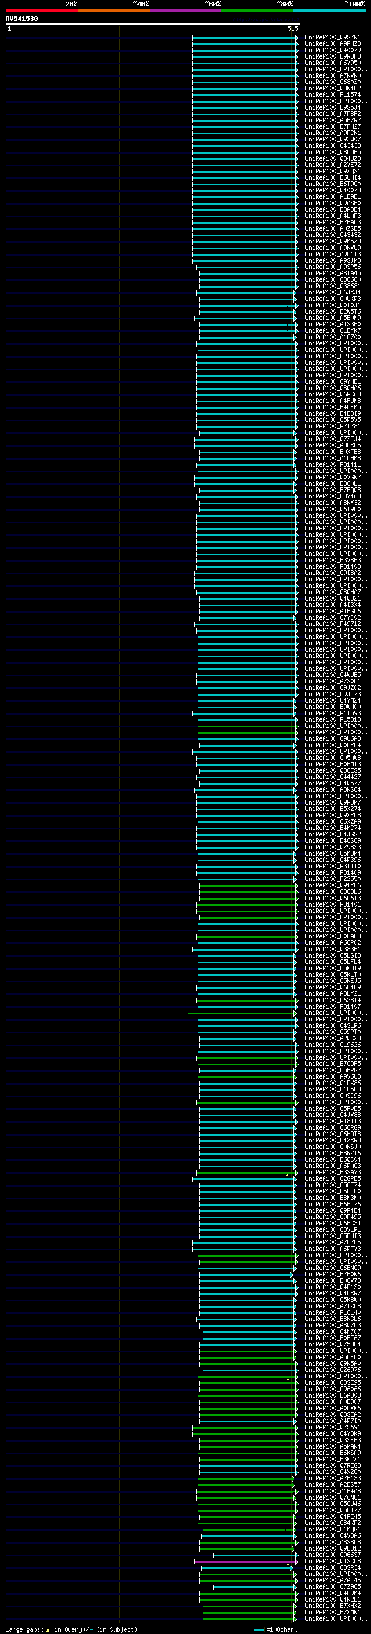The image size is (371, 1634).
Task: Click label UniRef100_A9SJK8
Action: [333, 260]
